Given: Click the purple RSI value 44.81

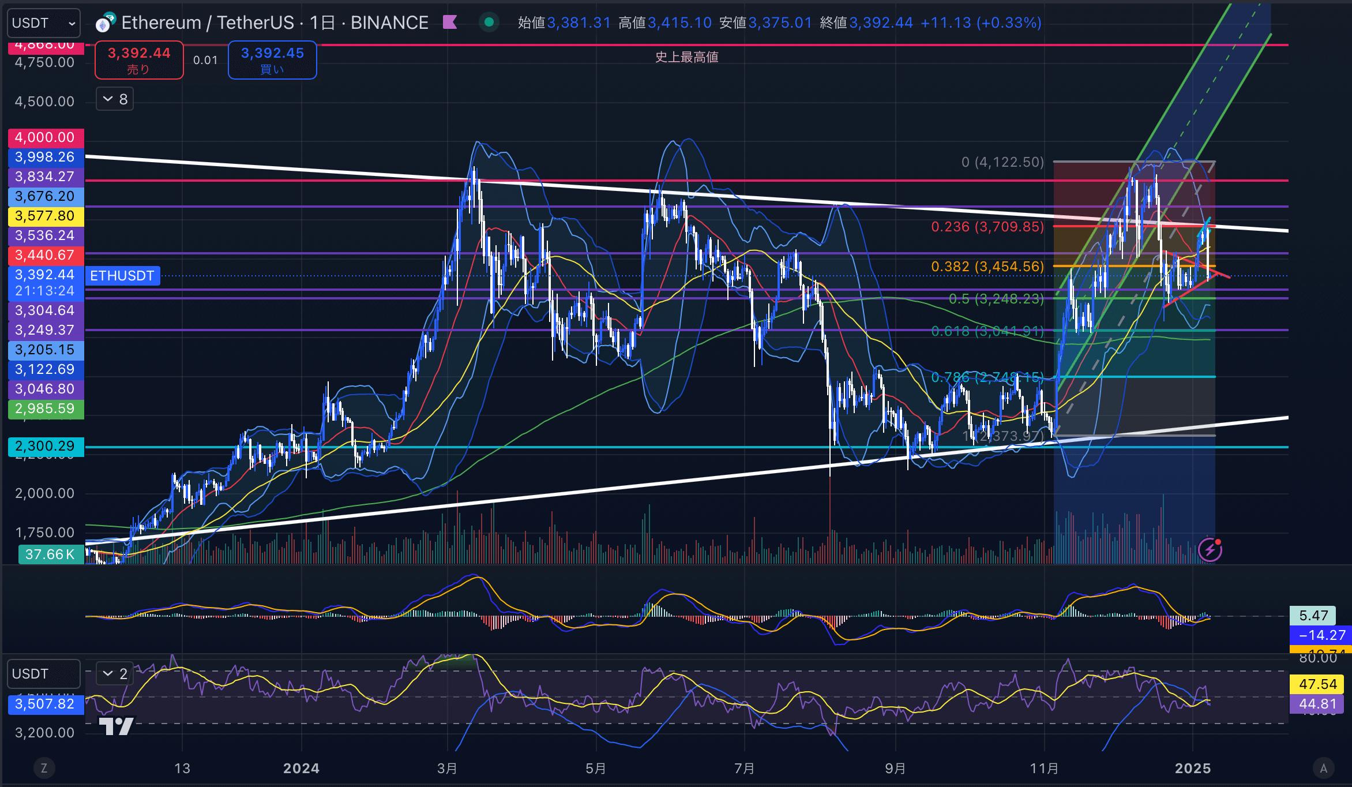Looking at the screenshot, I should [x=1317, y=704].
